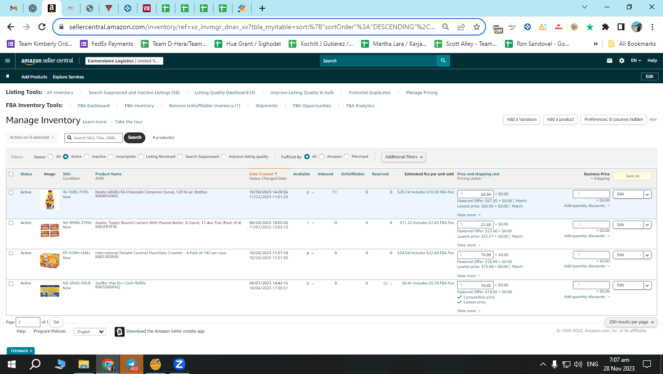Screen dimensions: 663x374
Task: Select the Listing Removed status filter
Action: (x=141, y=157)
